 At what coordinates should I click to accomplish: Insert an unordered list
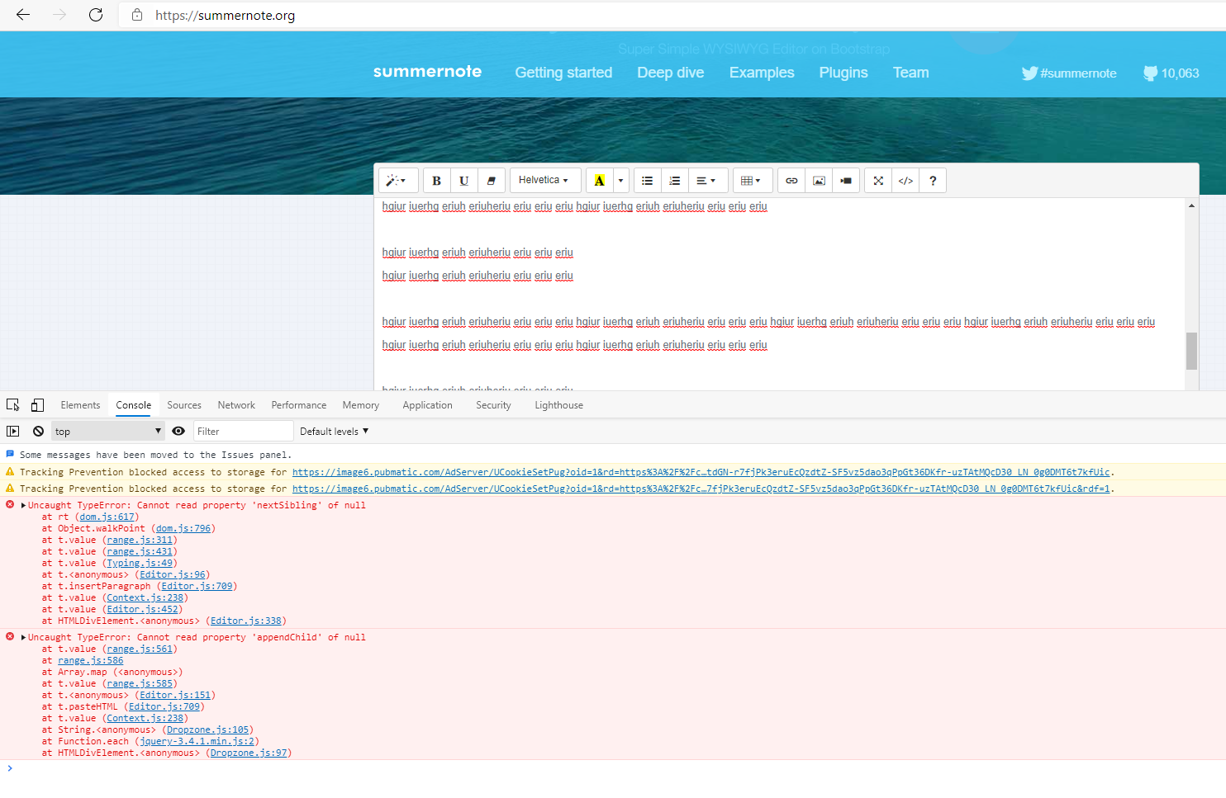click(647, 180)
